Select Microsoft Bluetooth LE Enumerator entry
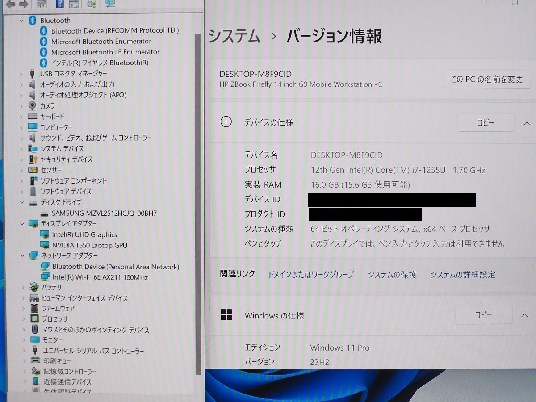Viewport: 536px width, 402px height. point(105,52)
